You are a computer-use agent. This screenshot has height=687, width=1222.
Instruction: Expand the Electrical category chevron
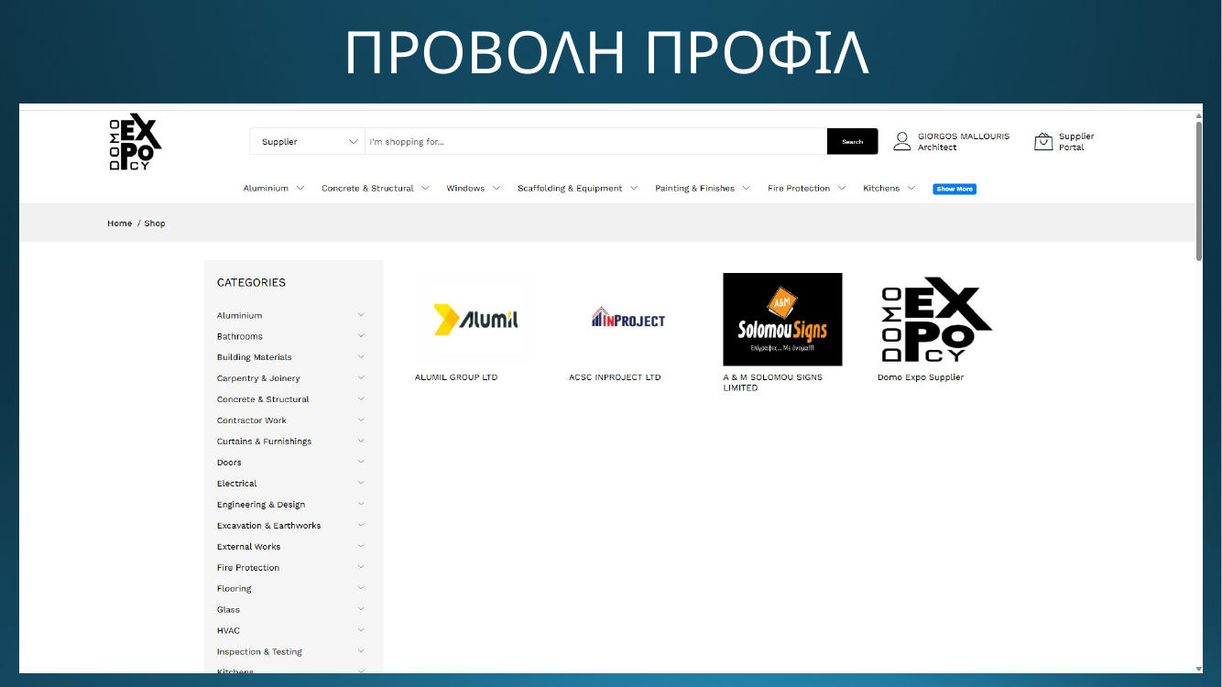click(x=361, y=483)
